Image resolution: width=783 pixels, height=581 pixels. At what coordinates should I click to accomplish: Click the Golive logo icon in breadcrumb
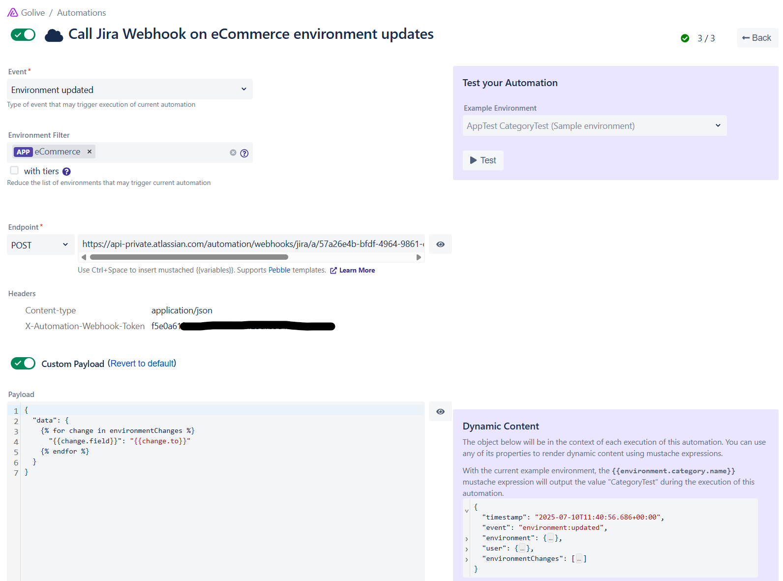(x=13, y=12)
